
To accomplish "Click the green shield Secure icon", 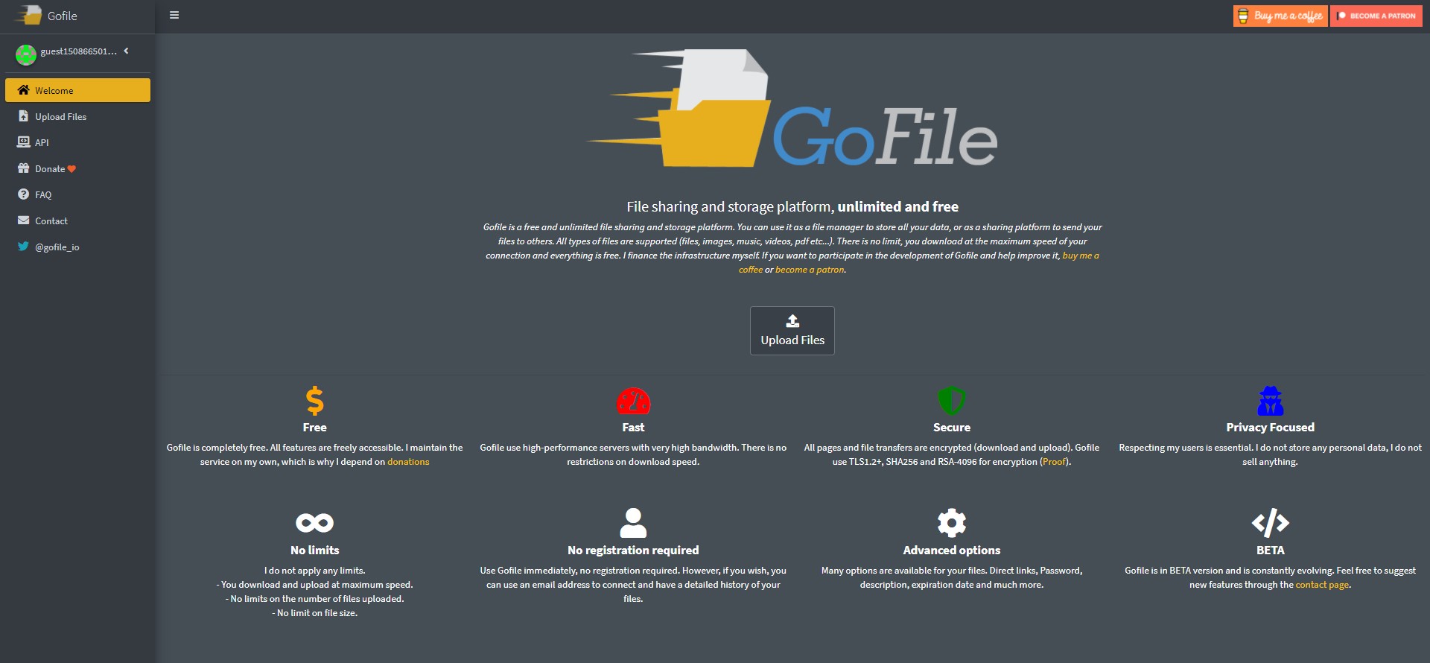I will pos(952,401).
